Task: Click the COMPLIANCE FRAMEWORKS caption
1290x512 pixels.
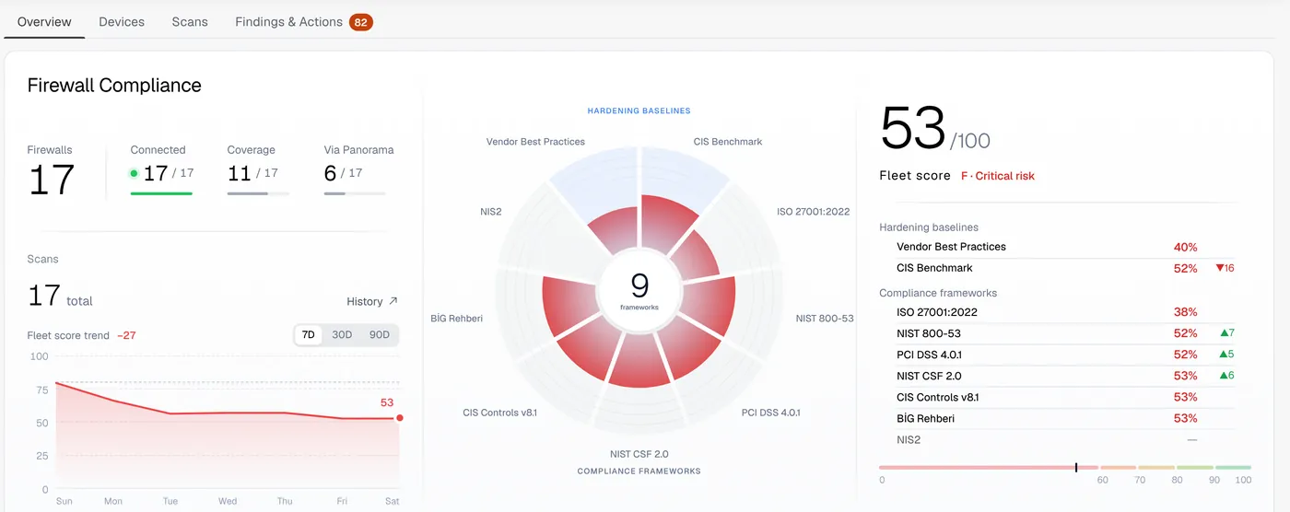Action: (x=639, y=471)
